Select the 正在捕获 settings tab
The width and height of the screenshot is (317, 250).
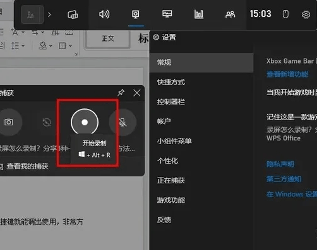[201, 180]
